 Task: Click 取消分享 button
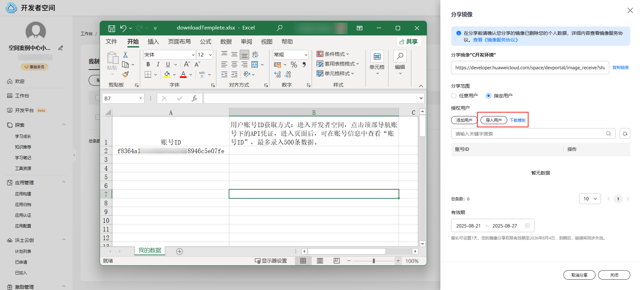pyautogui.click(x=579, y=275)
